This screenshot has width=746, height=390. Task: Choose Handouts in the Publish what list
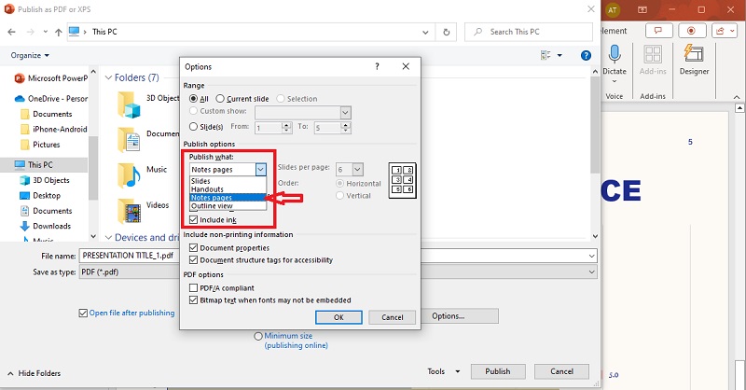point(228,189)
